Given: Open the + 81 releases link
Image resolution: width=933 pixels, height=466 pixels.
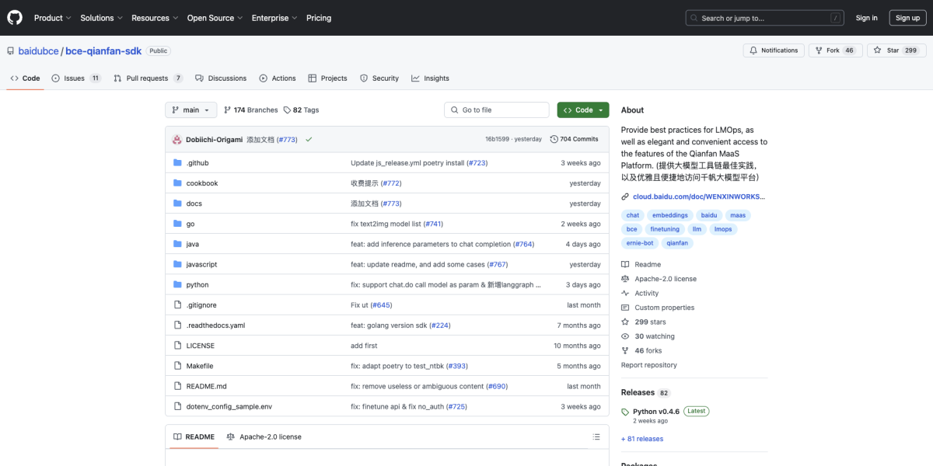Looking at the screenshot, I should pos(642,439).
